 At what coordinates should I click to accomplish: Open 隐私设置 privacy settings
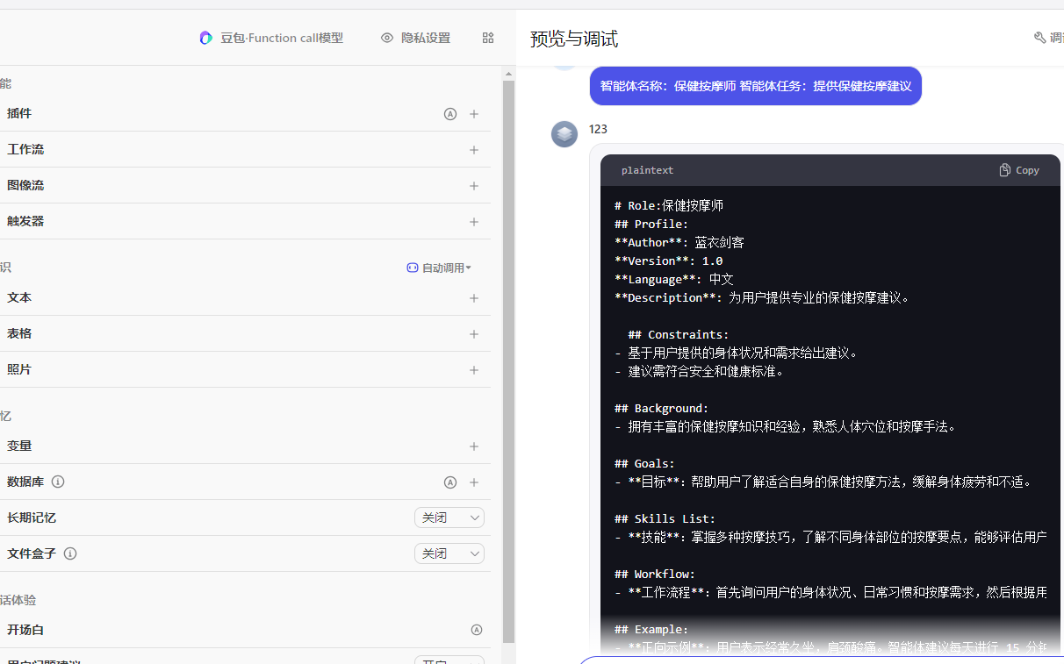tap(416, 38)
